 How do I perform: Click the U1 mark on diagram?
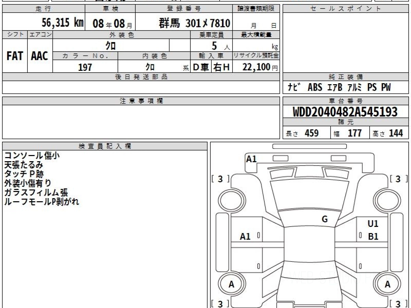pyautogui.click(x=373, y=224)
